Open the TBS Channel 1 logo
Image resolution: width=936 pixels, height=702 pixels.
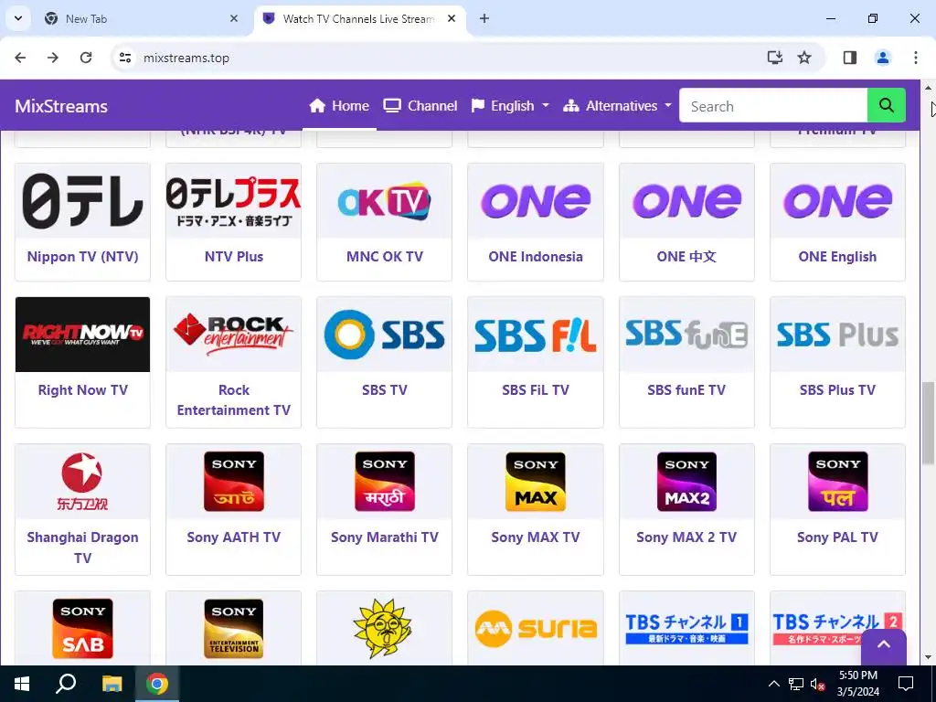tap(686, 628)
